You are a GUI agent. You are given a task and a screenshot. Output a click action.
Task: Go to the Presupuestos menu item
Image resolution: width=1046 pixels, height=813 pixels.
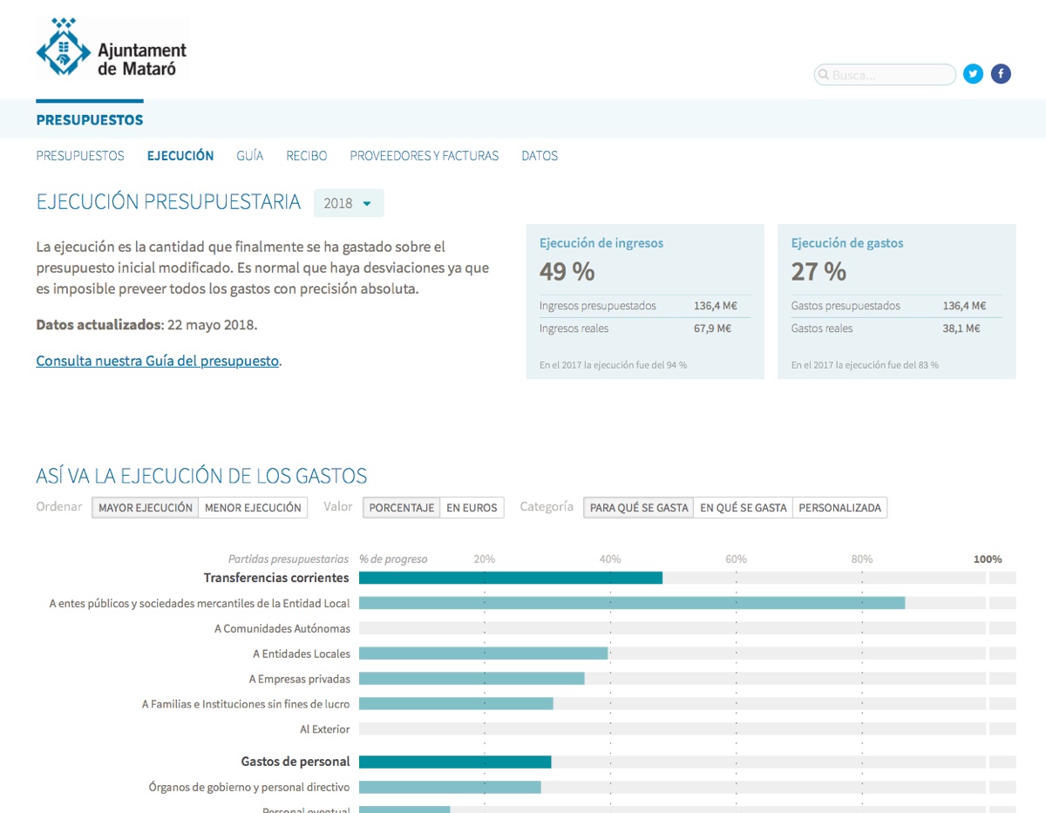tap(80, 156)
